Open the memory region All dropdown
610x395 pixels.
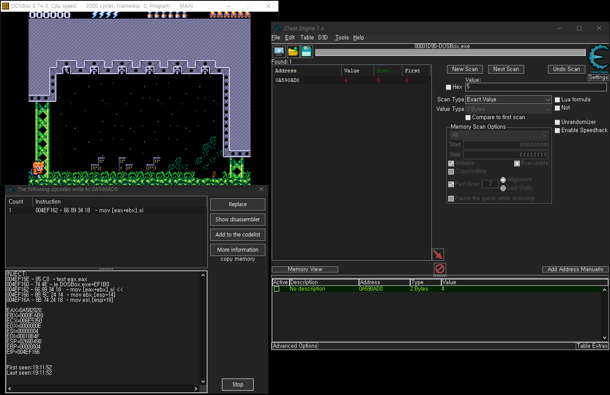(x=499, y=135)
